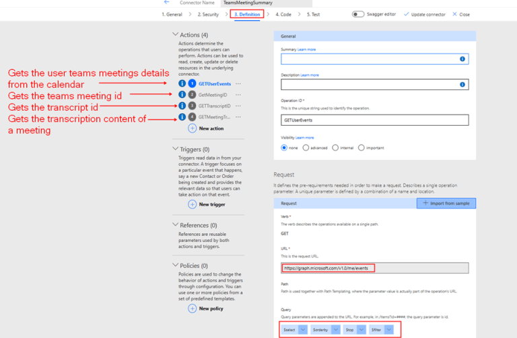Click the Operation ID field with GETUserEvents
Image resolution: width=517 pixels, height=338 pixels.
tap(374, 120)
